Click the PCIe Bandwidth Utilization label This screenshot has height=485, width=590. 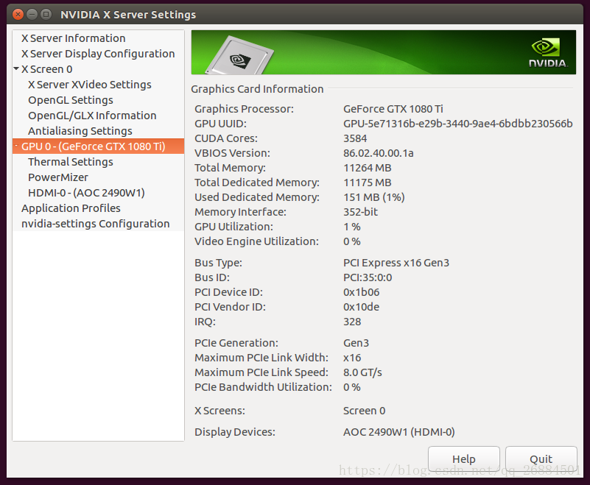click(263, 387)
